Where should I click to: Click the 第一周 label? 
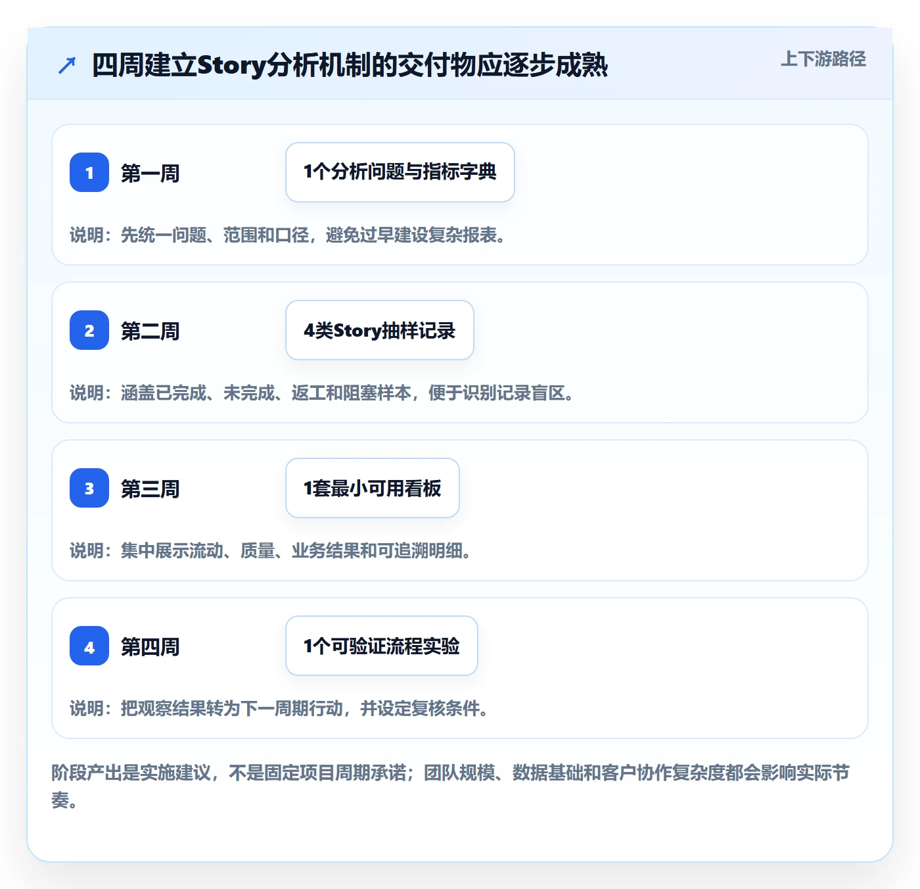(x=150, y=174)
